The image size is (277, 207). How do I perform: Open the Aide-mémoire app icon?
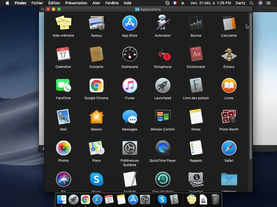pos(63,23)
